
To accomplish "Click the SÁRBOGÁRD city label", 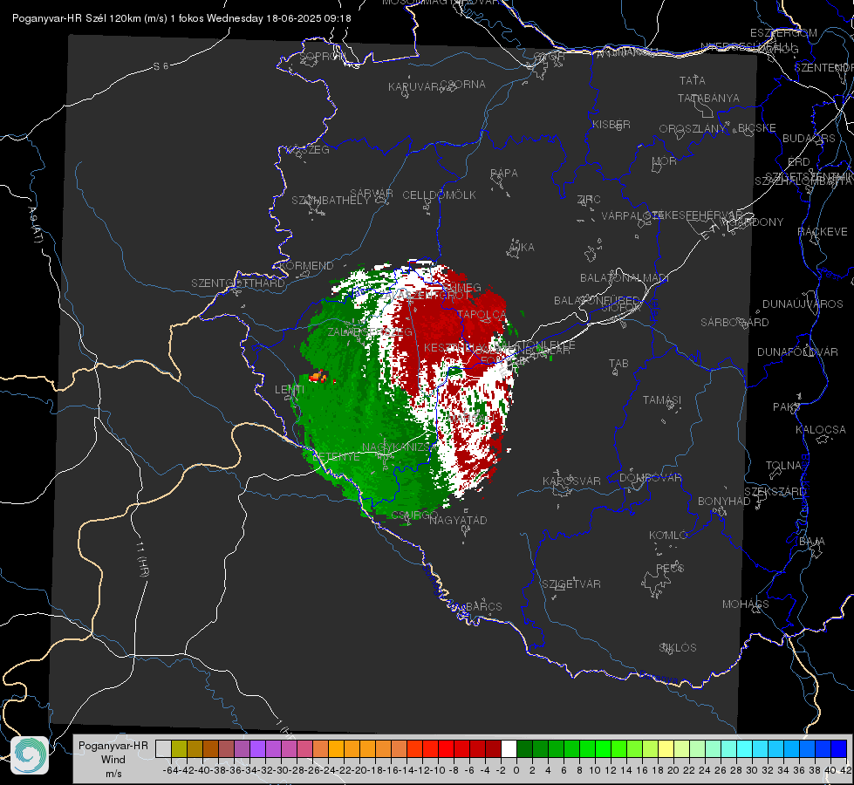I will click(734, 323).
